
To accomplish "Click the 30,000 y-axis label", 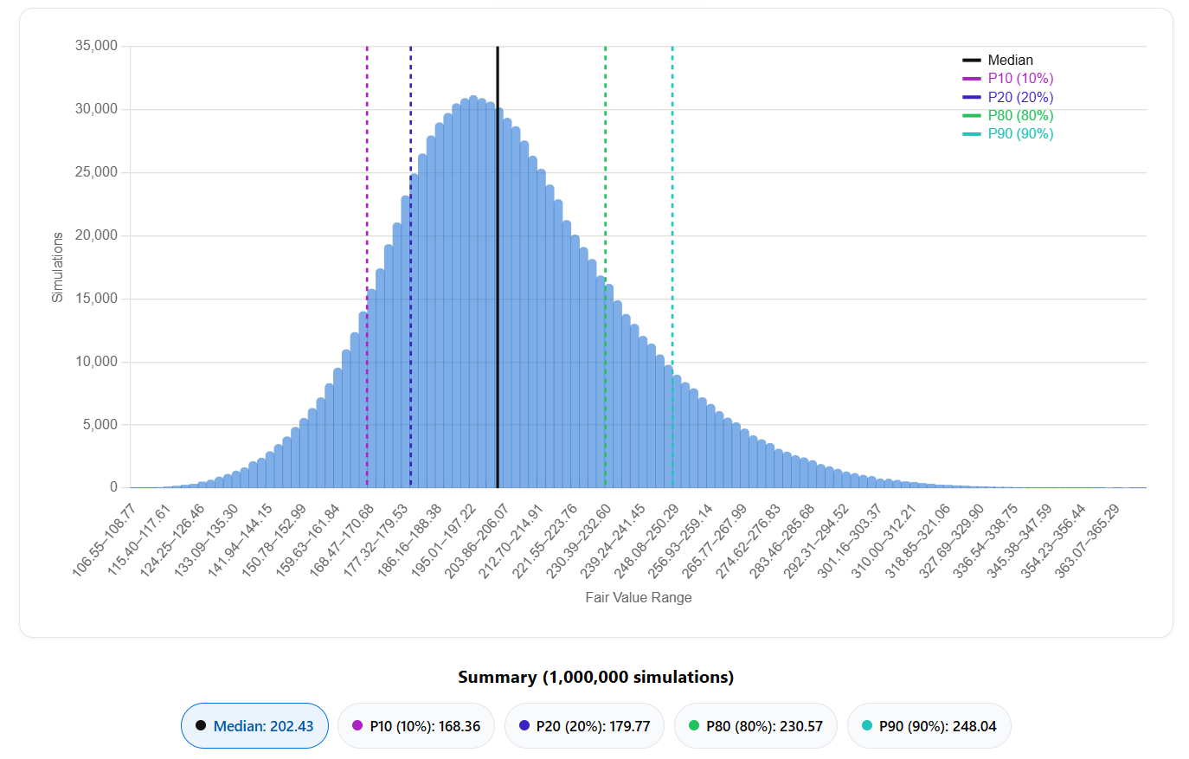I will point(96,109).
